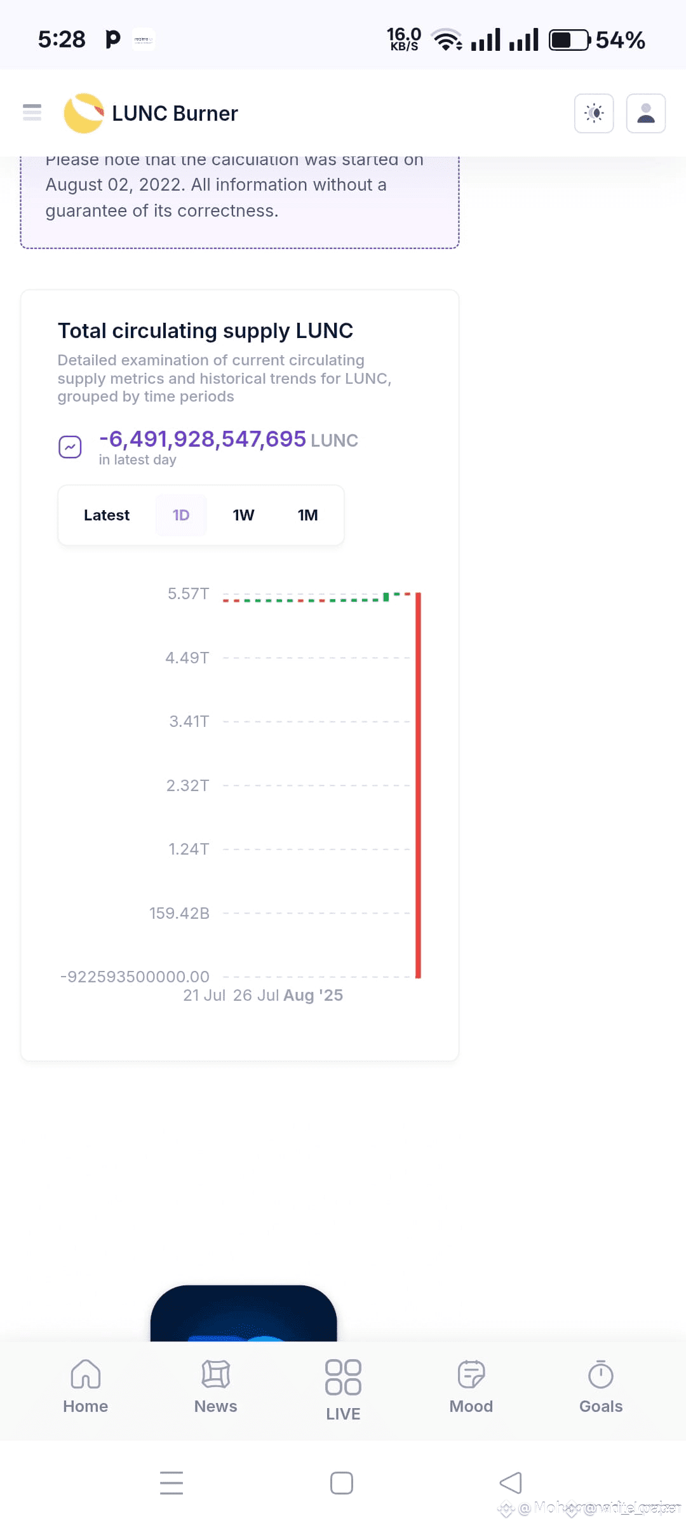
Task: Click the red candlestick on the chart
Action: (x=418, y=785)
